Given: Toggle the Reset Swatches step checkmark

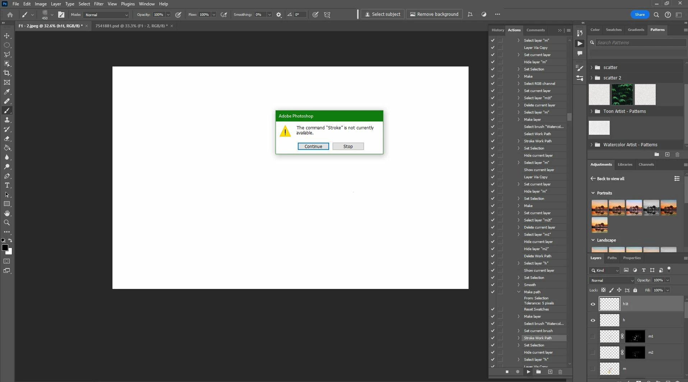Looking at the screenshot, I should pos(493,309).
